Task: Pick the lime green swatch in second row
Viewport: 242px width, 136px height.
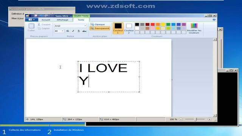Action: click(x=168, y=28)
